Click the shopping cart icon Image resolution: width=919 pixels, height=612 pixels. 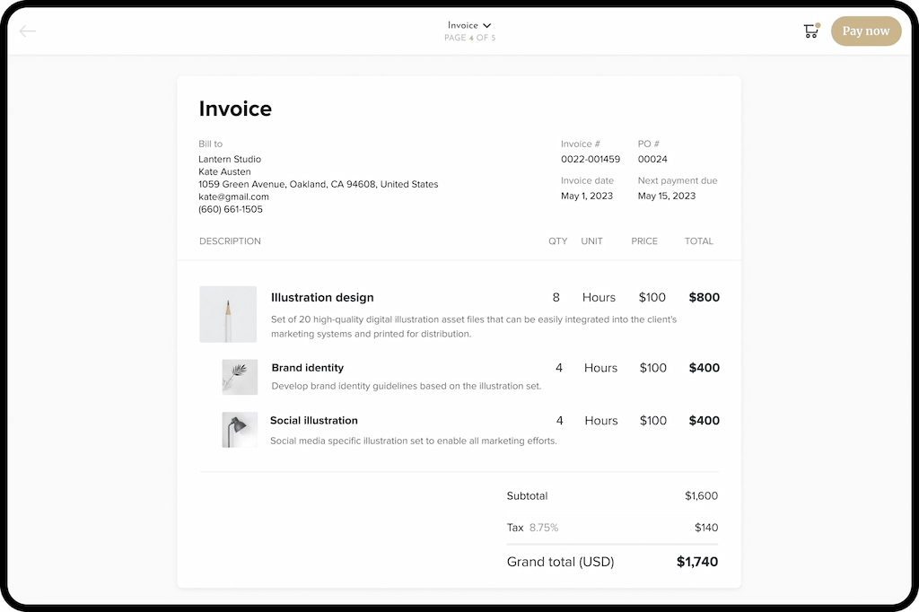[810, 31]
